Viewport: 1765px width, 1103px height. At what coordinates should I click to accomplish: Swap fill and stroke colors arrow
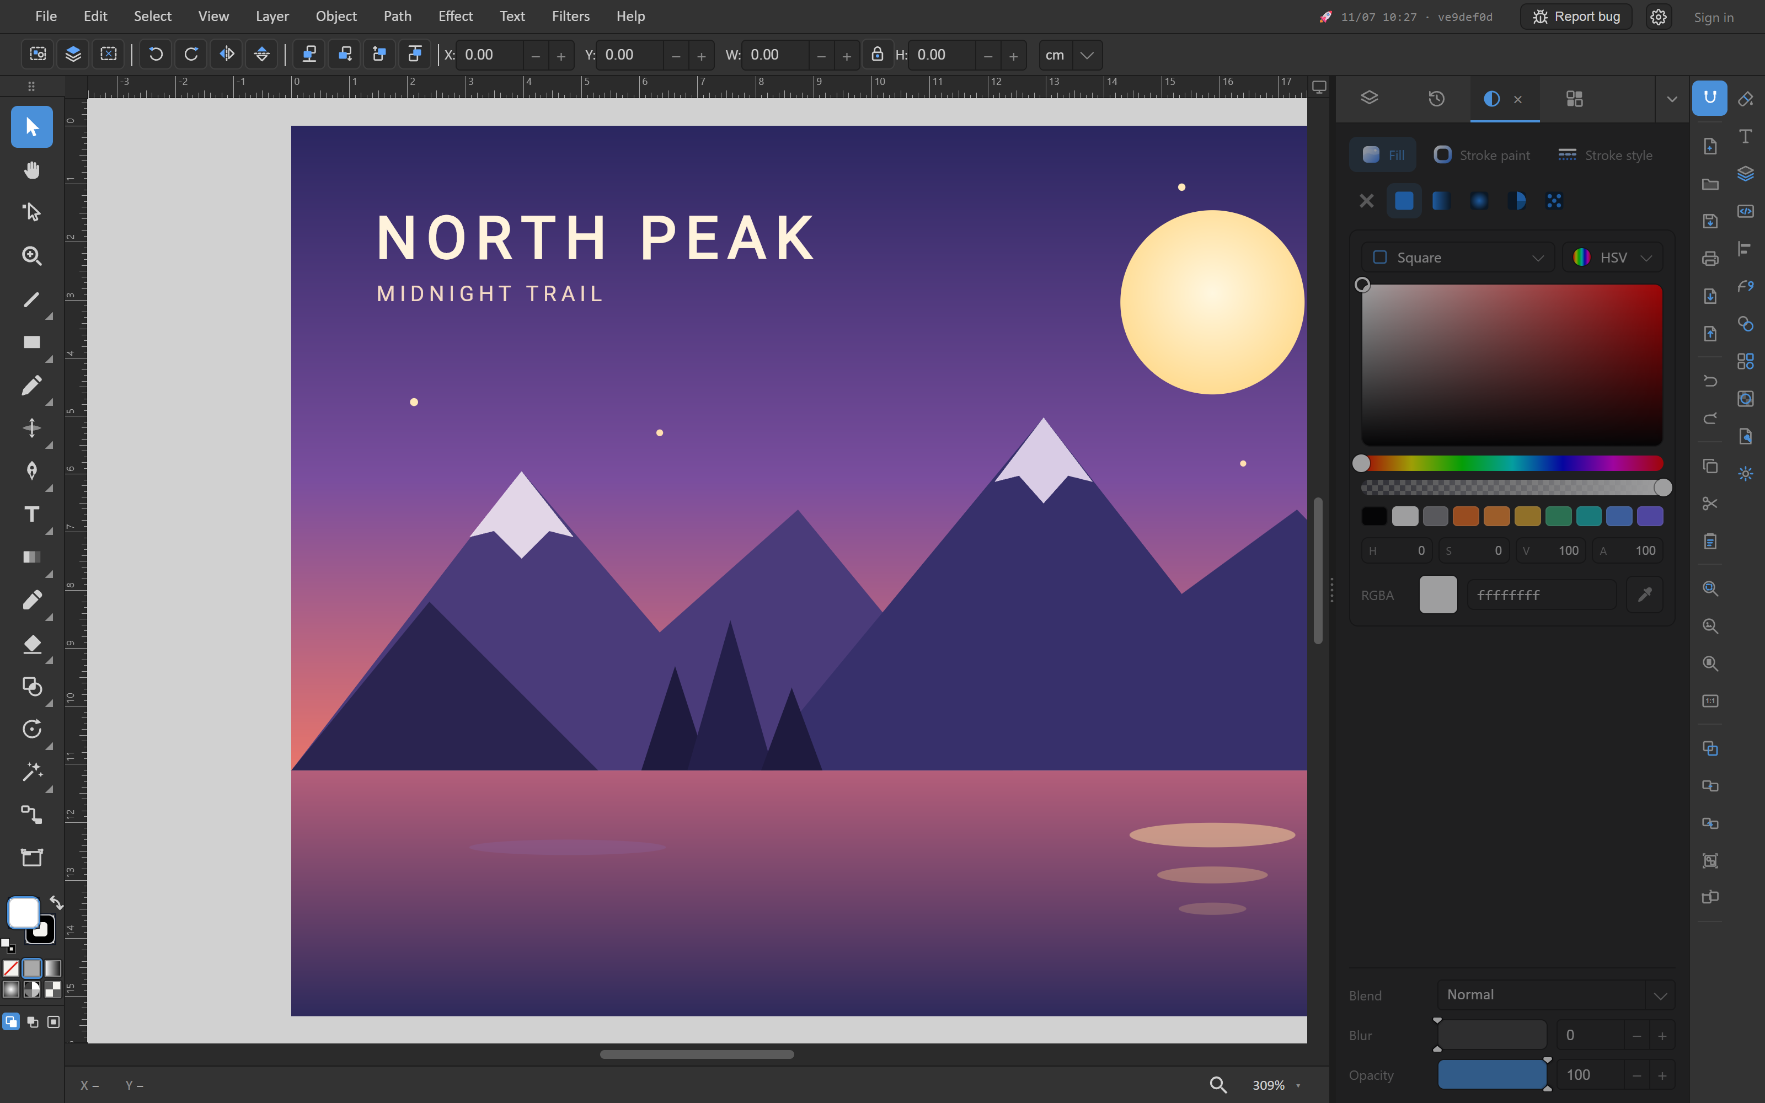tap(56, 902)
